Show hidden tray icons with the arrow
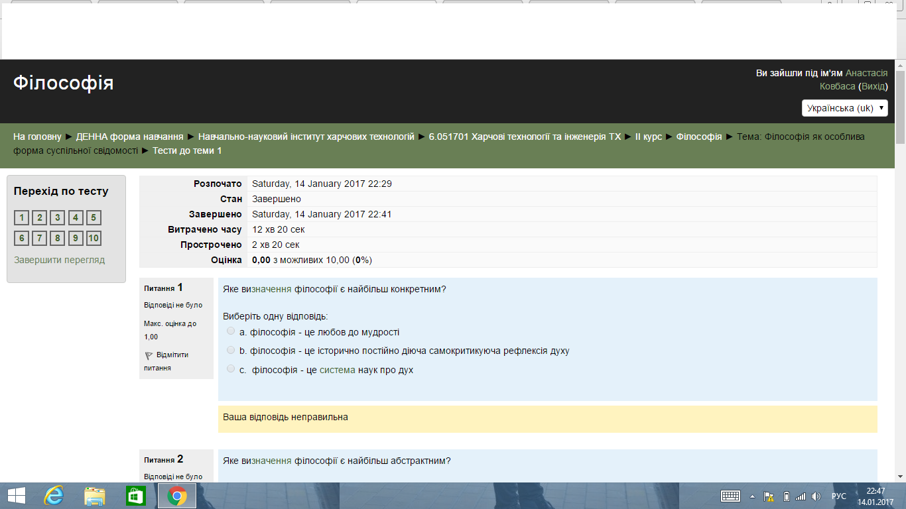This screenshot has width=906, height=509. [752, 496]
